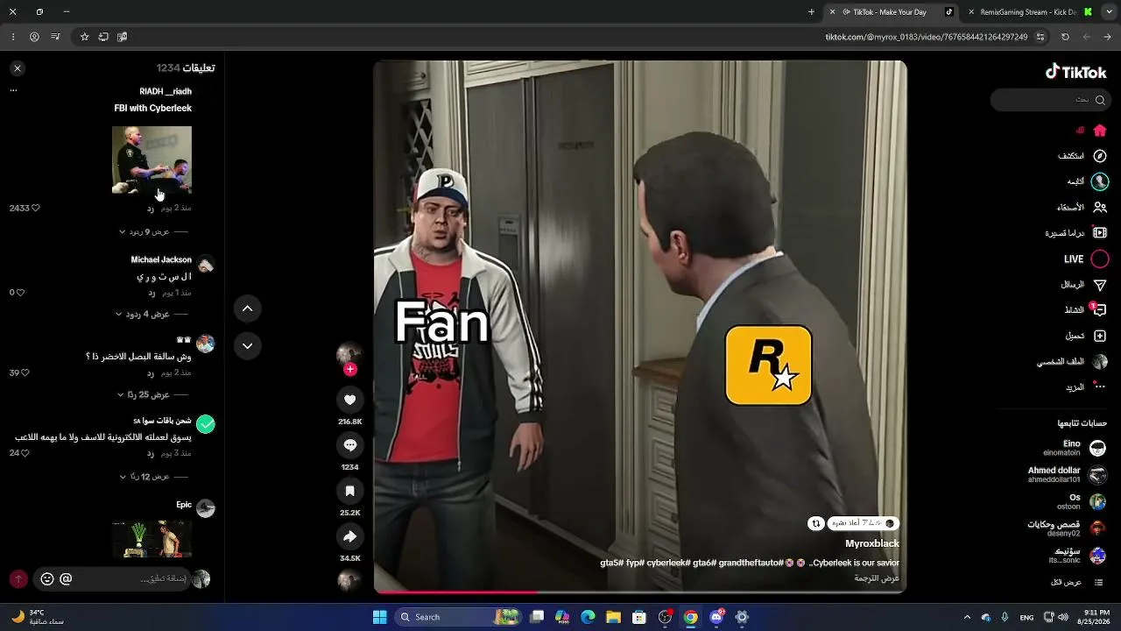
Task: Focus the TikTok search box
Action: pyautogui.click(x=1050, y=100)
